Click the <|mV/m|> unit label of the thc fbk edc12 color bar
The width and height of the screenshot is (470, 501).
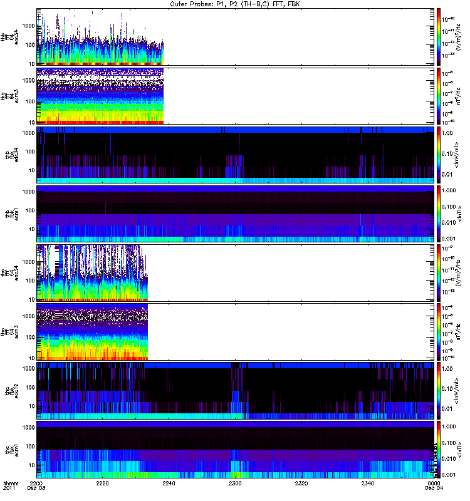[457, 391]
